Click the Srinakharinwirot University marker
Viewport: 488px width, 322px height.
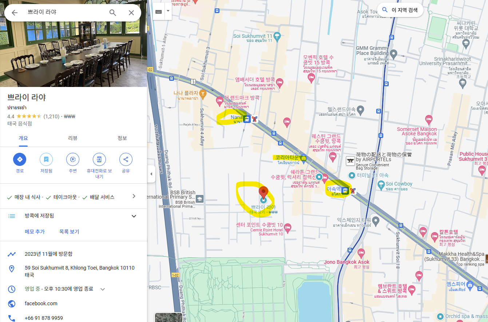click(x=463, y=84)
